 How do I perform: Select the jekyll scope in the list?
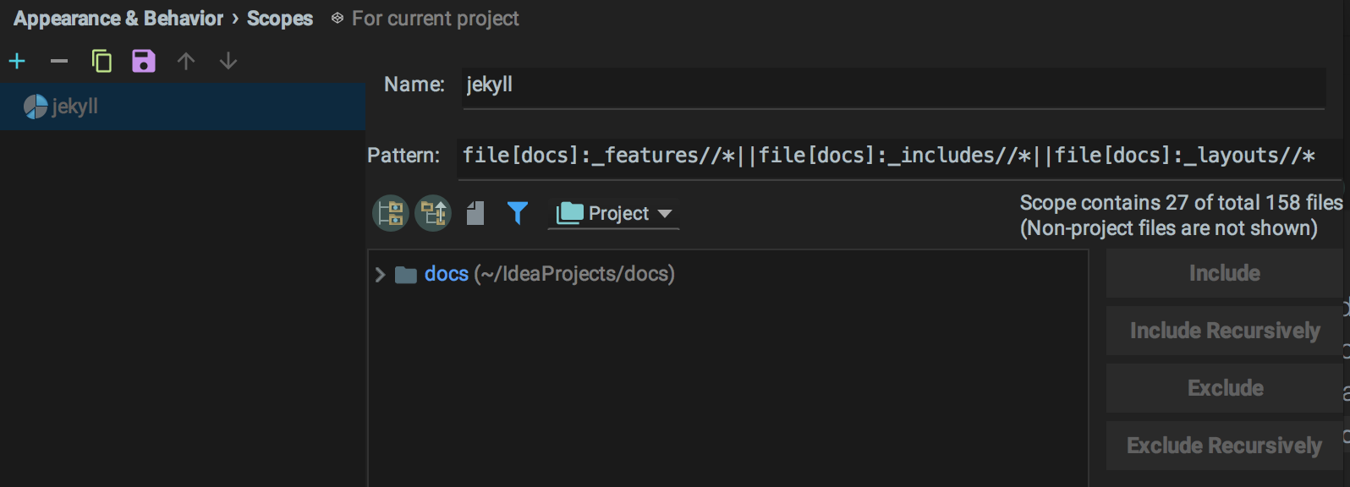pyautogui.click(x=75, y=107)
